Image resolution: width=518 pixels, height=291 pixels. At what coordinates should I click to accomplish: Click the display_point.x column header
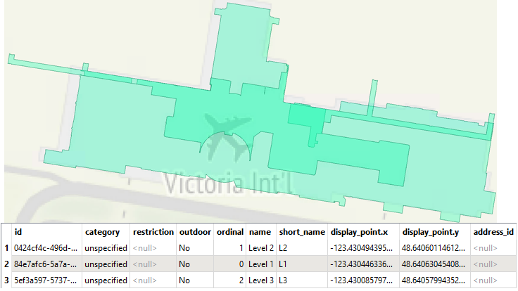(363, 232)
